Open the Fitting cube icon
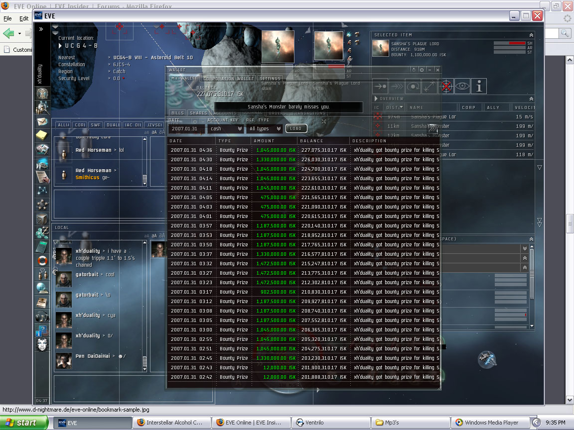574x430 pixels. pos(42,218)
